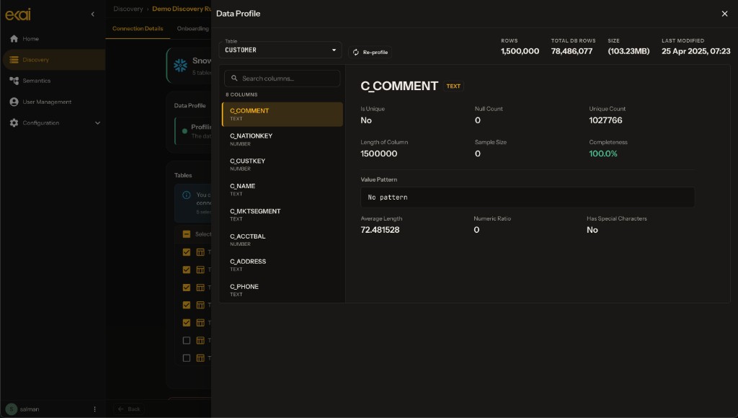This screenshot has height=418, width=738.
Task: Click the Search columns input field
Action: [282, 78]
